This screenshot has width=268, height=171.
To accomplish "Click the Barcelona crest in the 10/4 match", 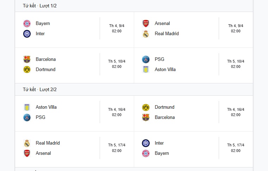I will point(27,59).
